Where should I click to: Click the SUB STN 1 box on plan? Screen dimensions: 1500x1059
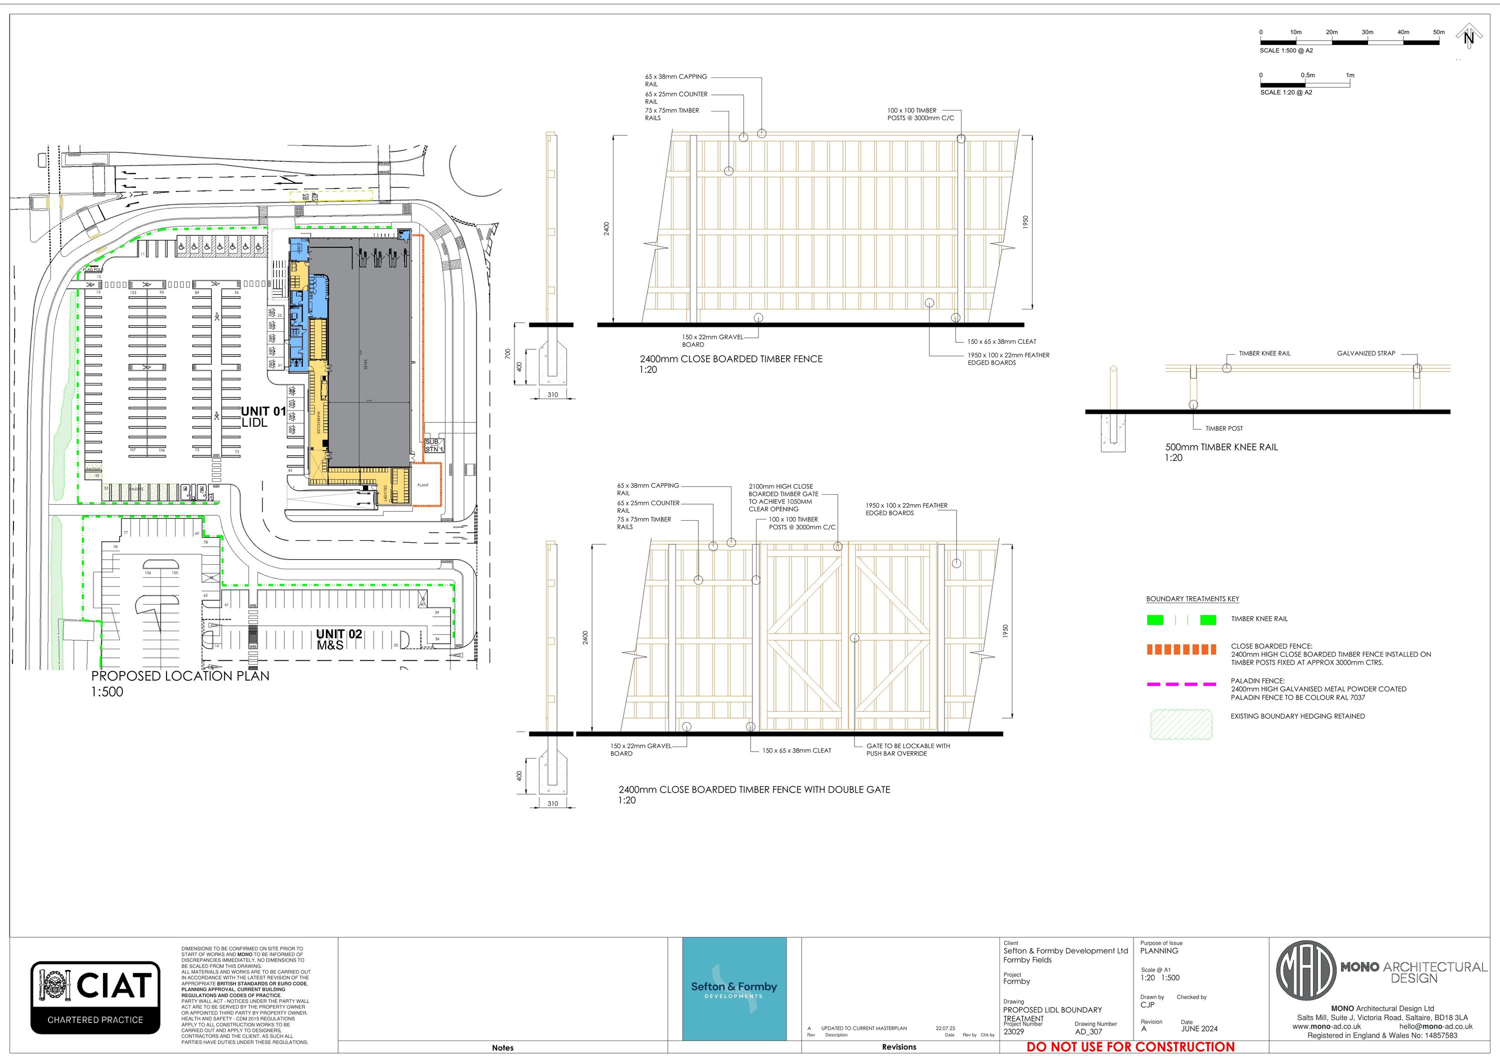coord(434,445)
